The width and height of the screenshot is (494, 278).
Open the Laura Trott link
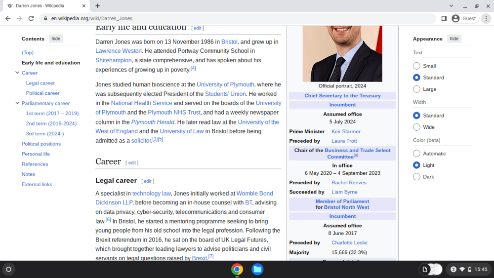(x=344, y=141)
